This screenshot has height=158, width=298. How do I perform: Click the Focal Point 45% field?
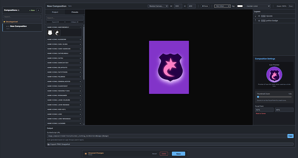point(284,110)
